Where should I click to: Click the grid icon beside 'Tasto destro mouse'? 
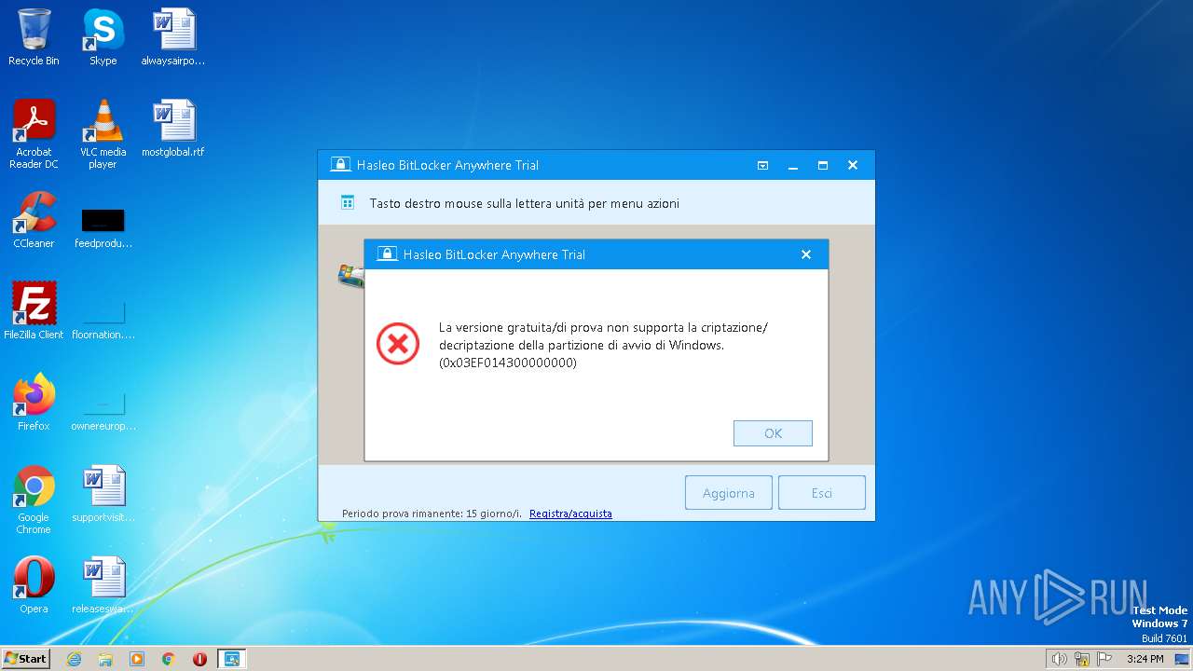tap(348, 202)
